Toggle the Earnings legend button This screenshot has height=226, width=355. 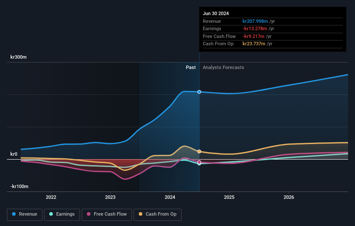[62, 214]
